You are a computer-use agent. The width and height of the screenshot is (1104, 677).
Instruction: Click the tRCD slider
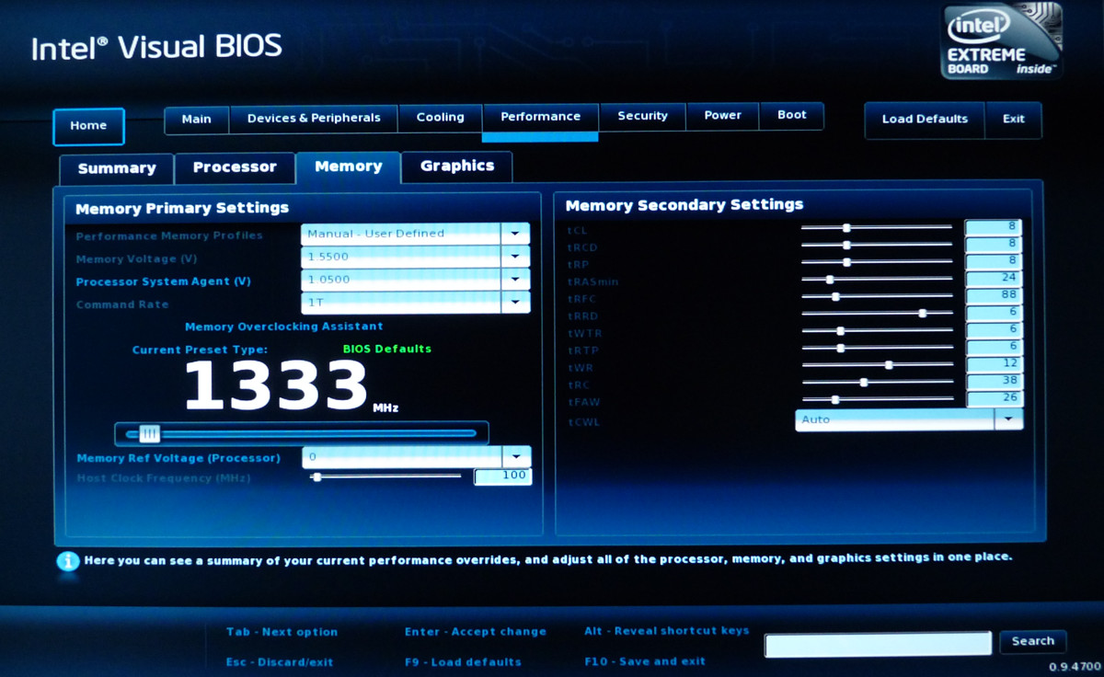pos(876,245)
